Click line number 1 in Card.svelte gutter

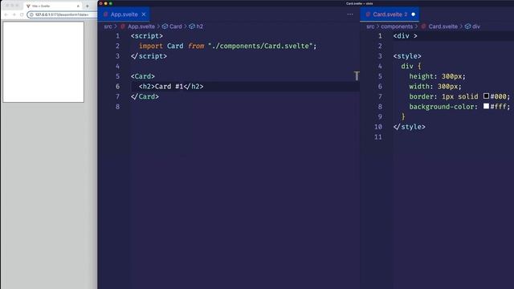point(380,36)
